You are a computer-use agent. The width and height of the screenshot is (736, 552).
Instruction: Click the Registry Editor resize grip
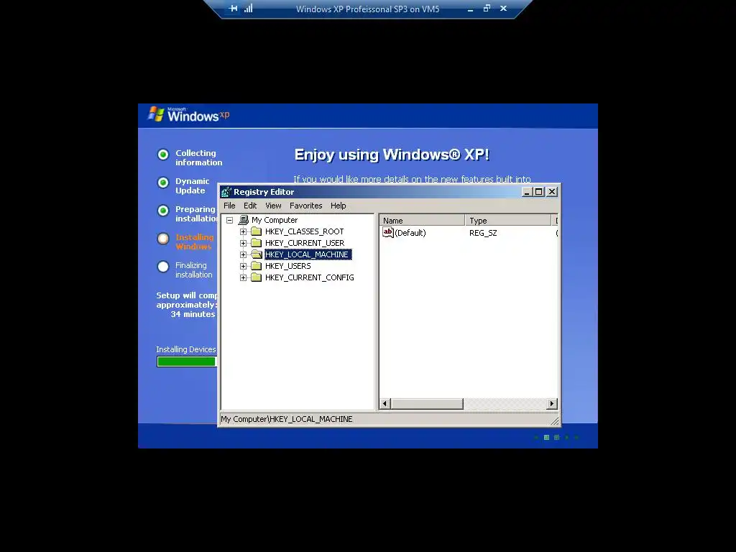[x=555, y=421]
